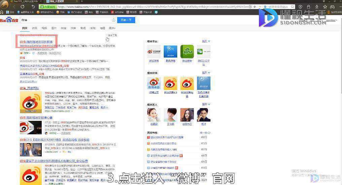Image resolution: width=342 pixels, height=185 pixels.
Task: Open address bar dropdown arrow
Action: click(260, 7)
